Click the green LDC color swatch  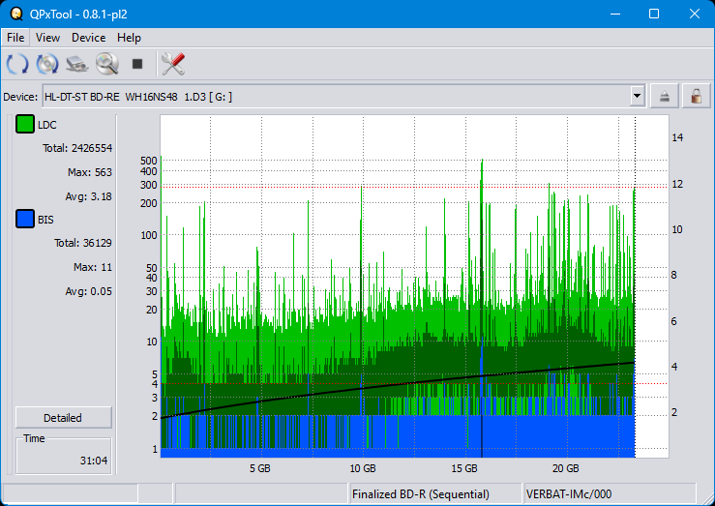coord(25,125)
